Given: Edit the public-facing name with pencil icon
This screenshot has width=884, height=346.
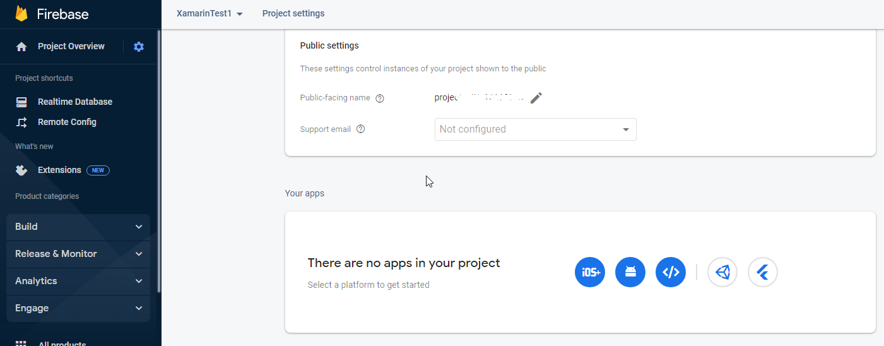Looking at the screenshot, I should tap(536, 98).
